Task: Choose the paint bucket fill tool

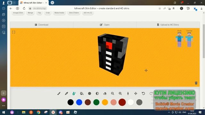Action: pyautogui.click(x=82, y=94)
